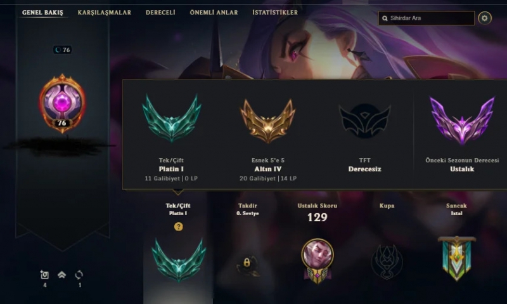Click the Tek/Çift Platin I label below popup

coord(178,209)
